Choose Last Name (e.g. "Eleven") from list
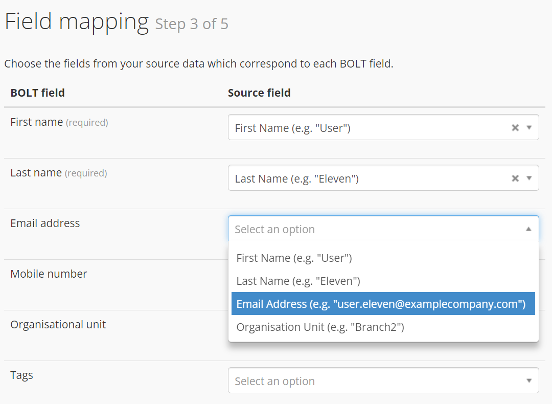This screenshot has height=404, width=552. click(383, 281)
